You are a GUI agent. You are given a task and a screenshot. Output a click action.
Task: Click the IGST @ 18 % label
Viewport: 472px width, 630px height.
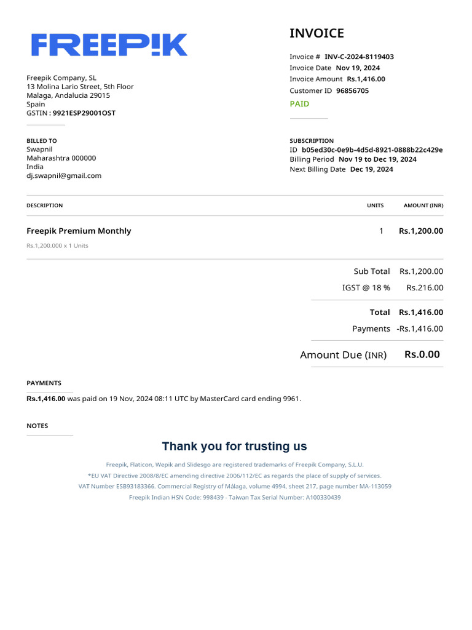[x=366, y=287]
